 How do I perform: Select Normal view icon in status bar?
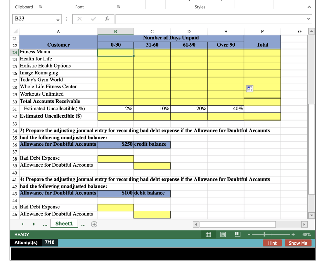pos(208,235)
